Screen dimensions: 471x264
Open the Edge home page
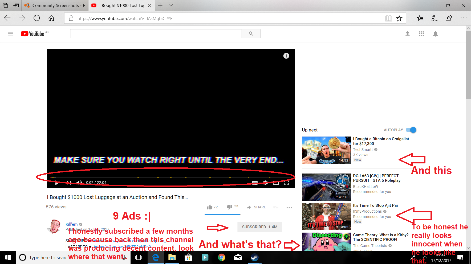[x=51, y=18]
